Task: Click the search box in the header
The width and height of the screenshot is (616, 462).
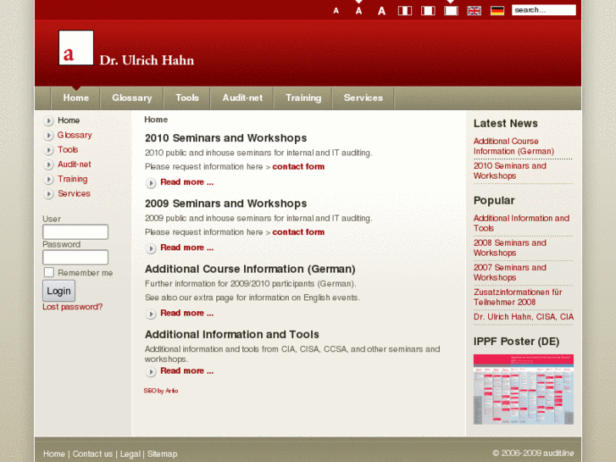Action: tap(544, 10)
